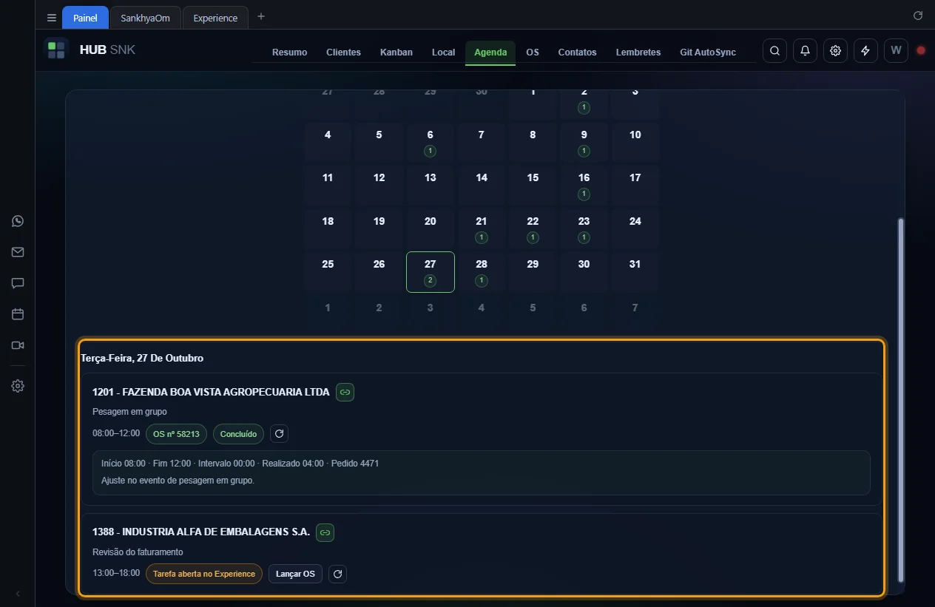The width and height of the screenshot is (935, 607).
Task: Open the Kanban section
Action: 396,52
